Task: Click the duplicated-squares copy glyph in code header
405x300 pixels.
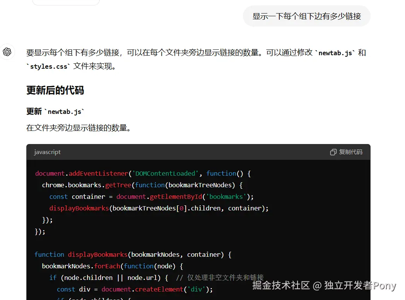Action: (x=333, y=152)
